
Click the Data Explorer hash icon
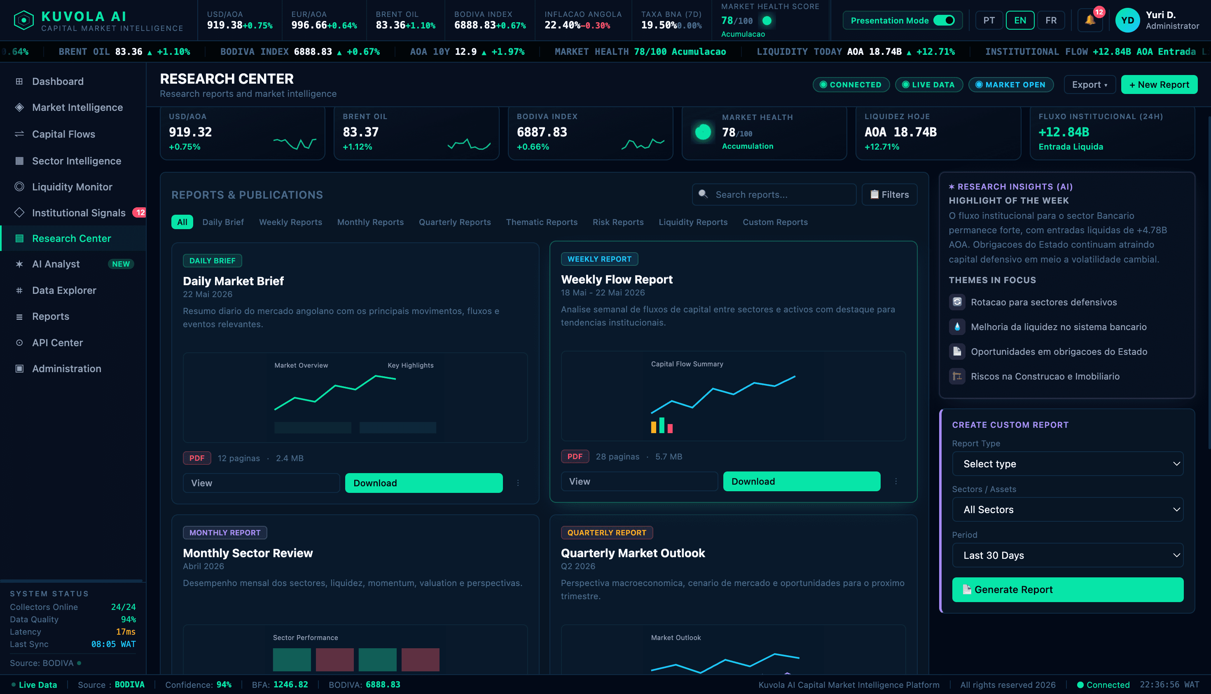(19, 291)
